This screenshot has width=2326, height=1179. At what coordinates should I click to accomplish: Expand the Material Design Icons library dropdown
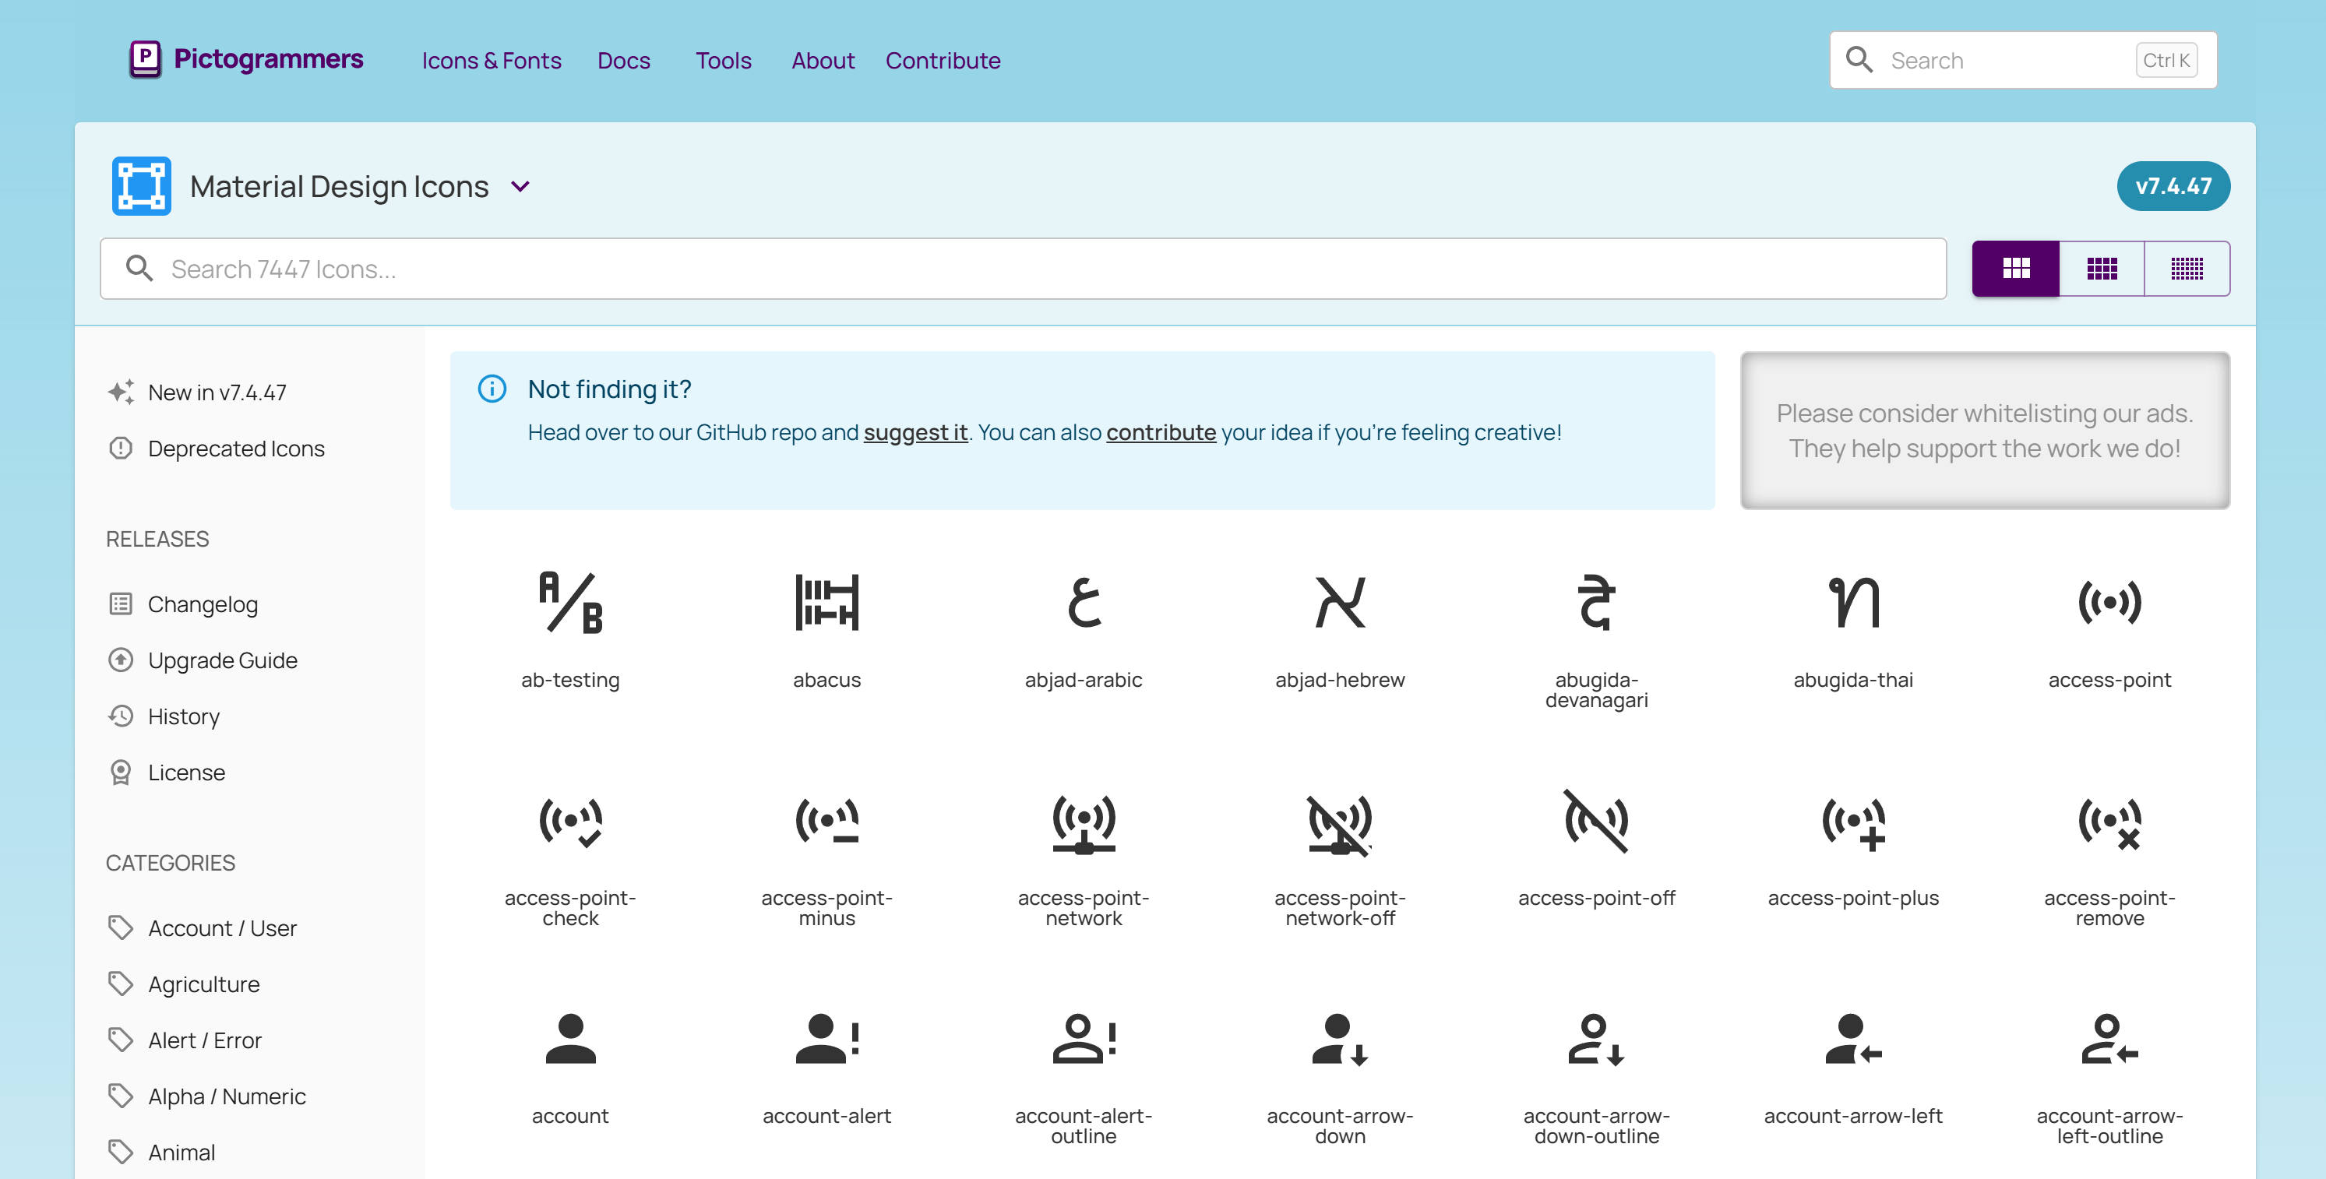[520, 187]
